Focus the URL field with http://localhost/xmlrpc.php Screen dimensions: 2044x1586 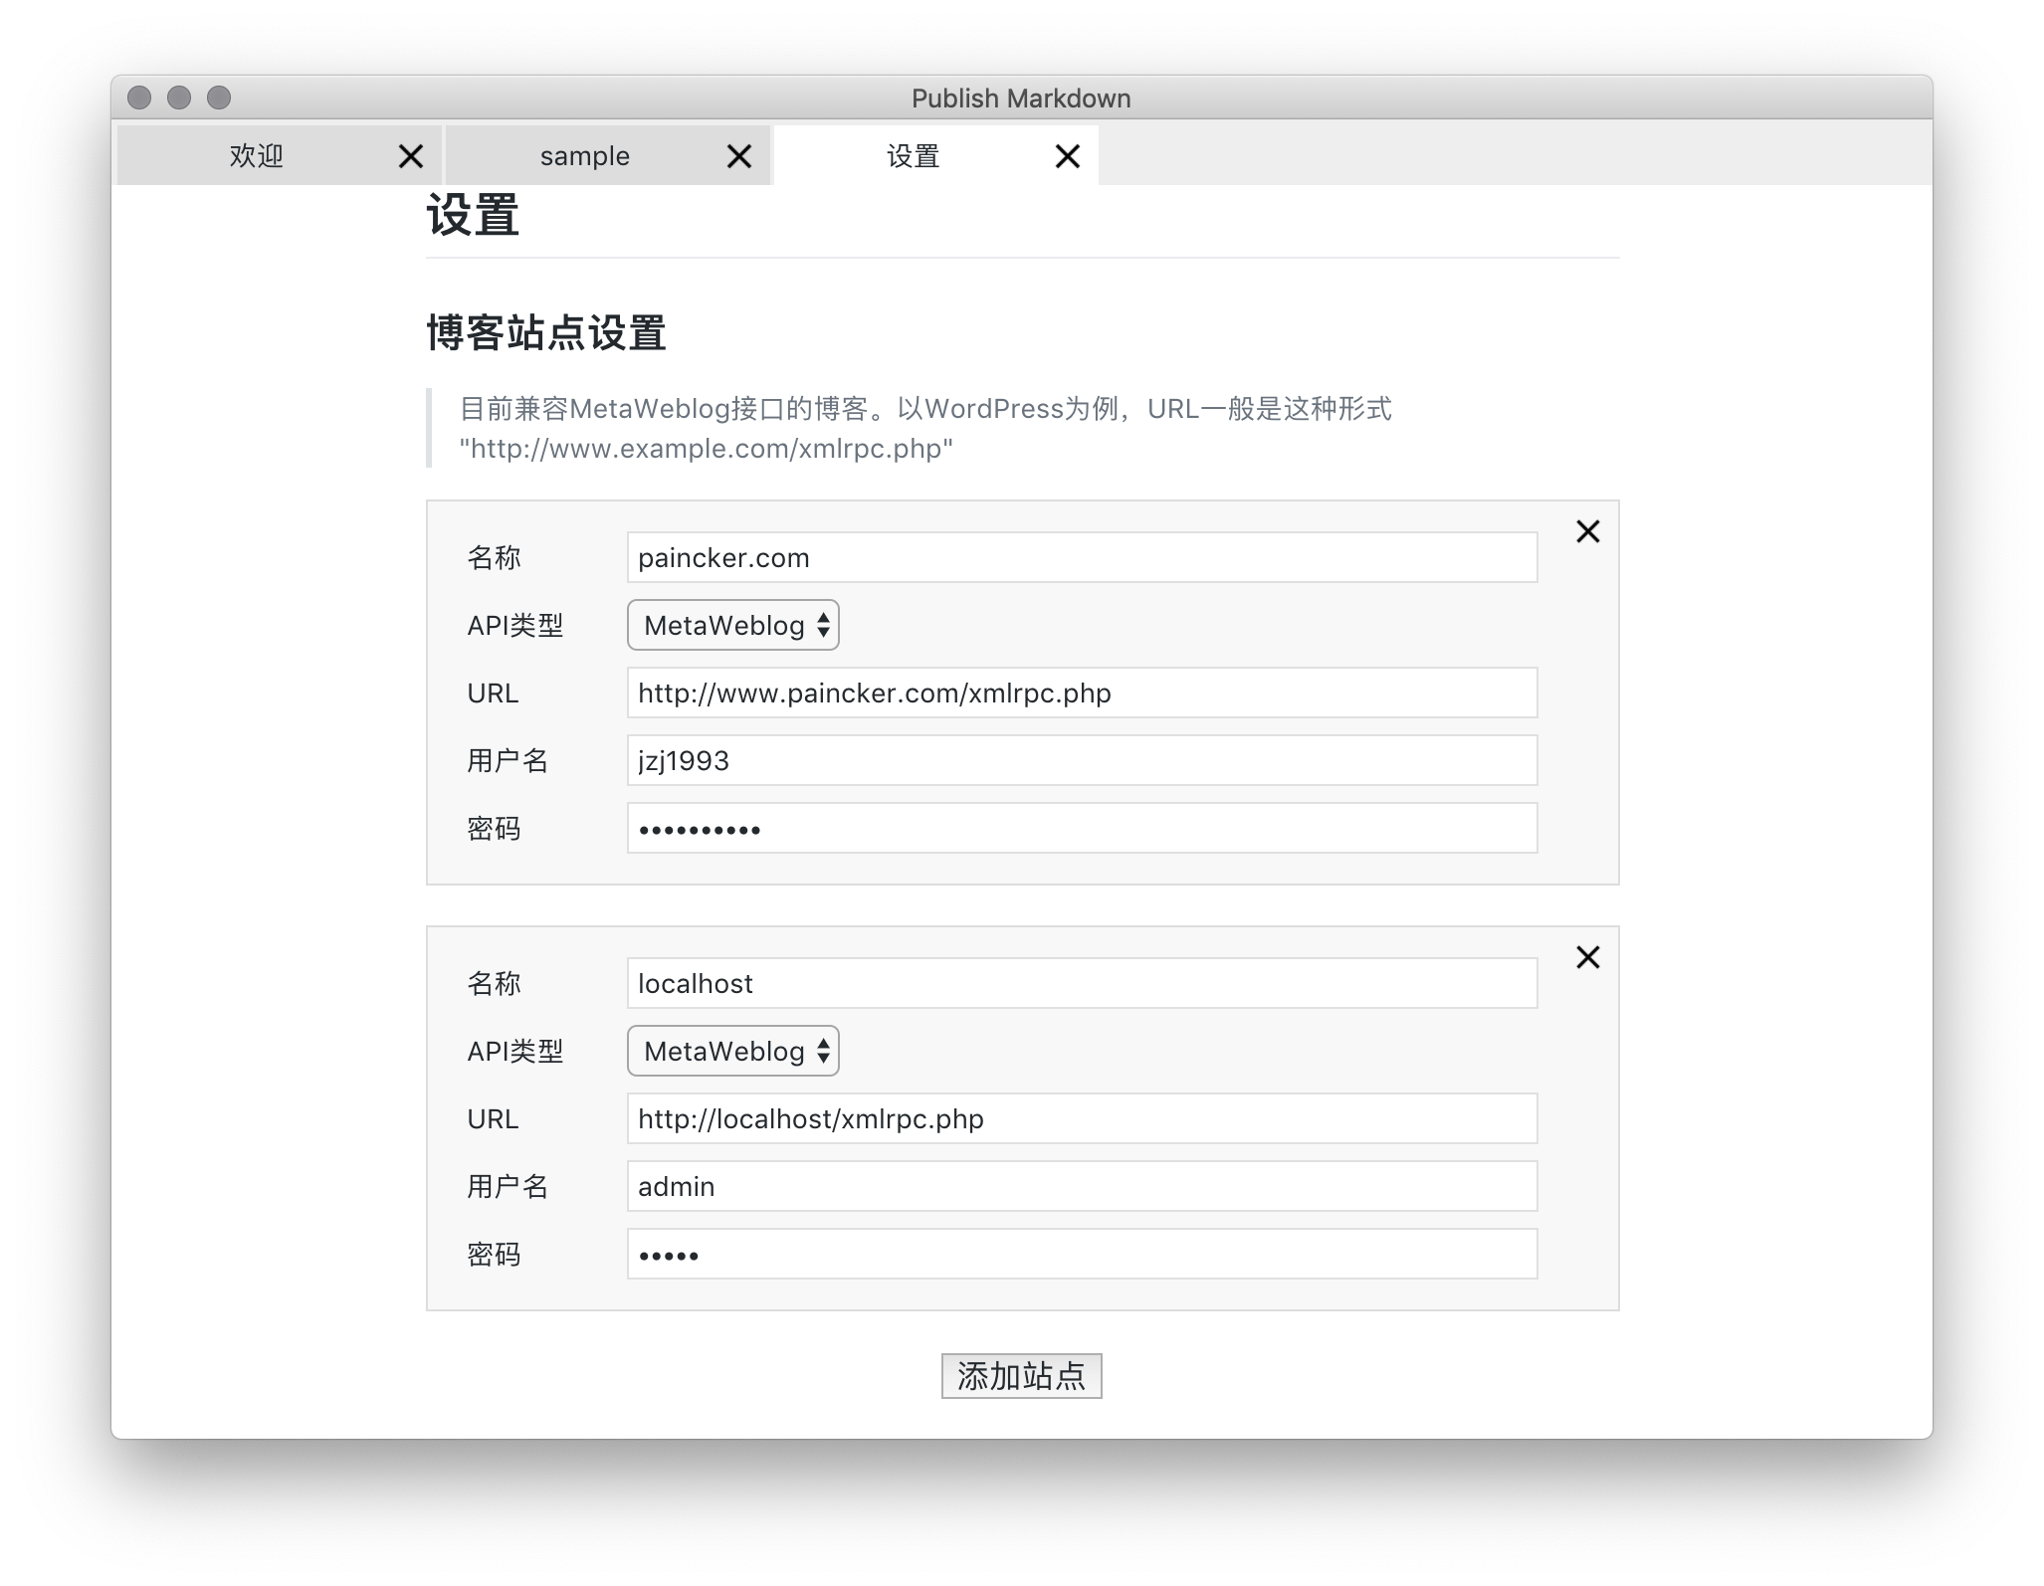click(x=1082, y=1118)
